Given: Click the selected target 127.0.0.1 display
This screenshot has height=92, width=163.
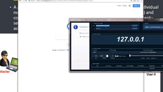Looking at the screenshot, I should pos(131,39).
